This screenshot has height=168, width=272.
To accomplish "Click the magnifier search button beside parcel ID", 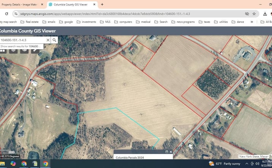I will click(x=54, y=40).
